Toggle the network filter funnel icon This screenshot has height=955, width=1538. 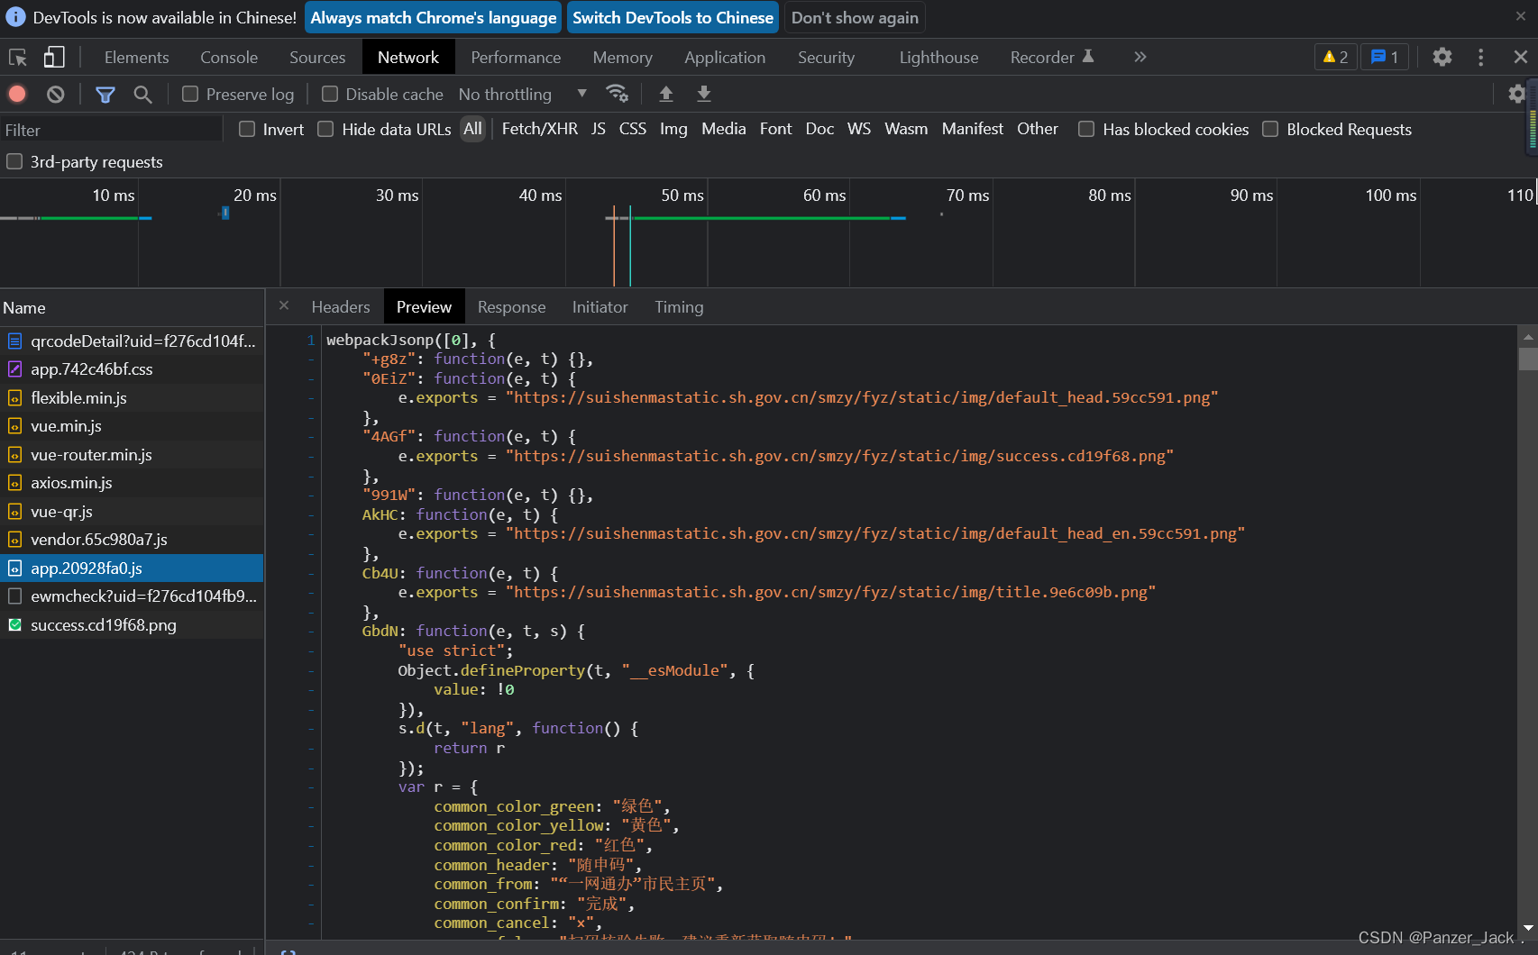[105, 94]
